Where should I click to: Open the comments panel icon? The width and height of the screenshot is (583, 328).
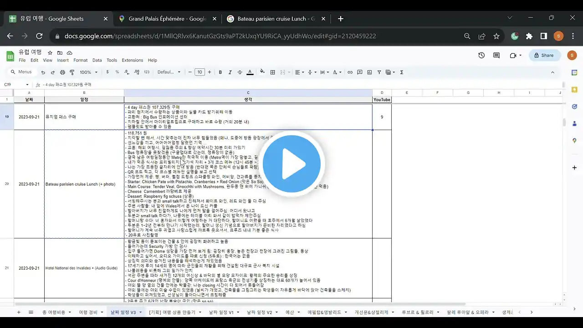coord(496,56)
